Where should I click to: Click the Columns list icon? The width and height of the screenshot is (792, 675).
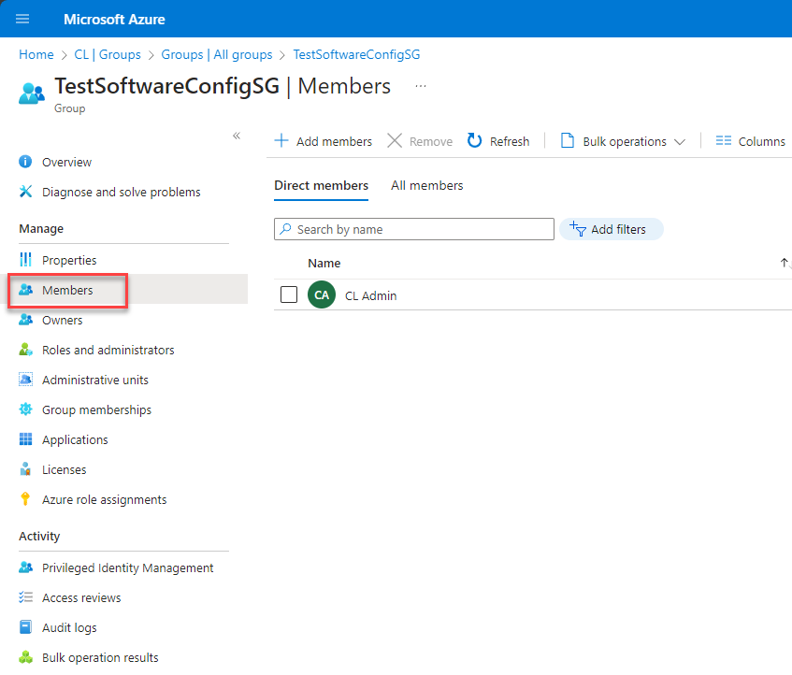click(724, 140)
